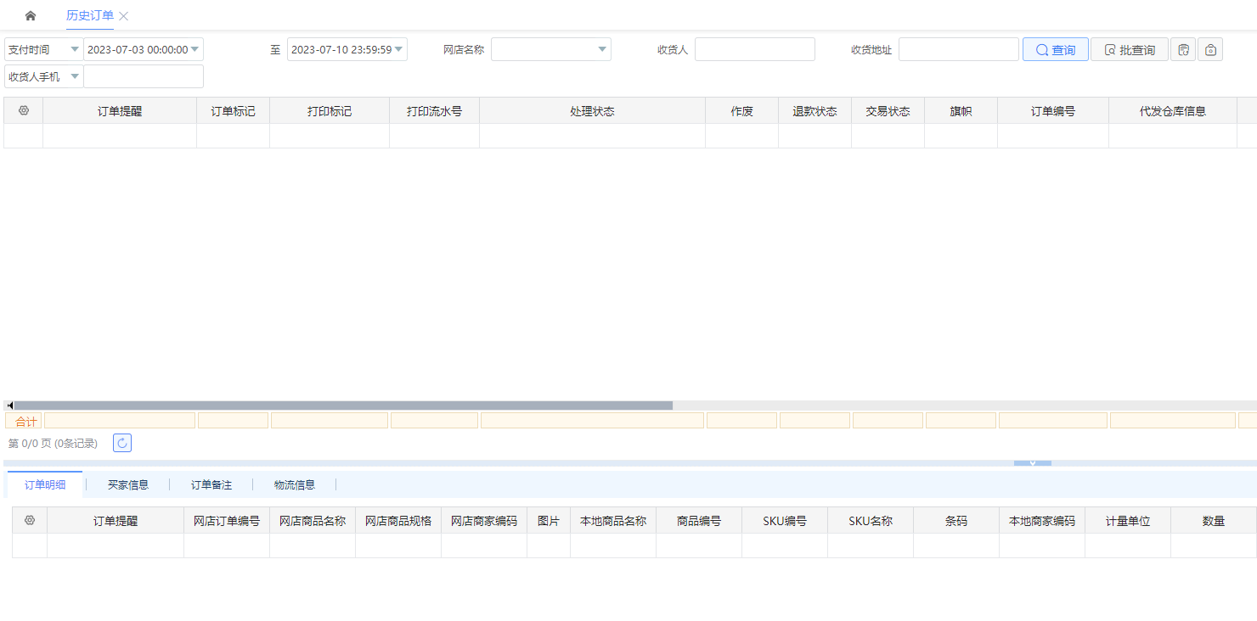
Task: Click the 订单编号 column header
Action: click(x=1053, y=111)
